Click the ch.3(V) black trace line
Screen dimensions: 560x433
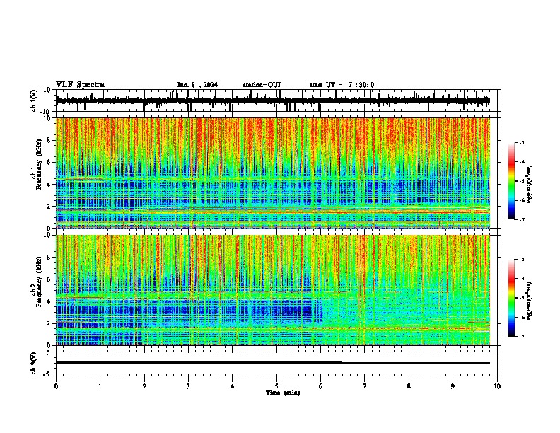273,362
